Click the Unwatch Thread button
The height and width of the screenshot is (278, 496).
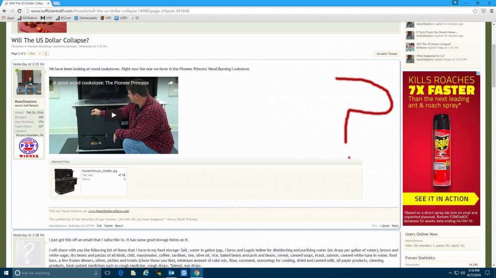click(x=386, y=53)
